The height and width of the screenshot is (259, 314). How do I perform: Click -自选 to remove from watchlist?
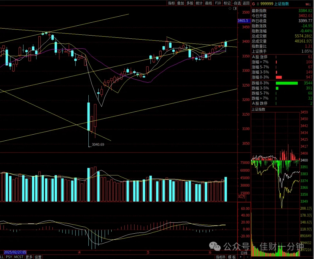[x=237, y=3]
